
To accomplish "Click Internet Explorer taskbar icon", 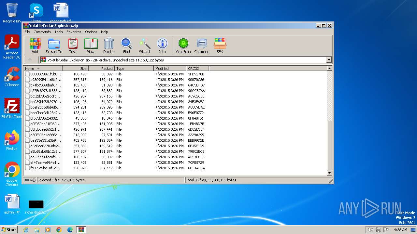I will click(x=26, y=230).
